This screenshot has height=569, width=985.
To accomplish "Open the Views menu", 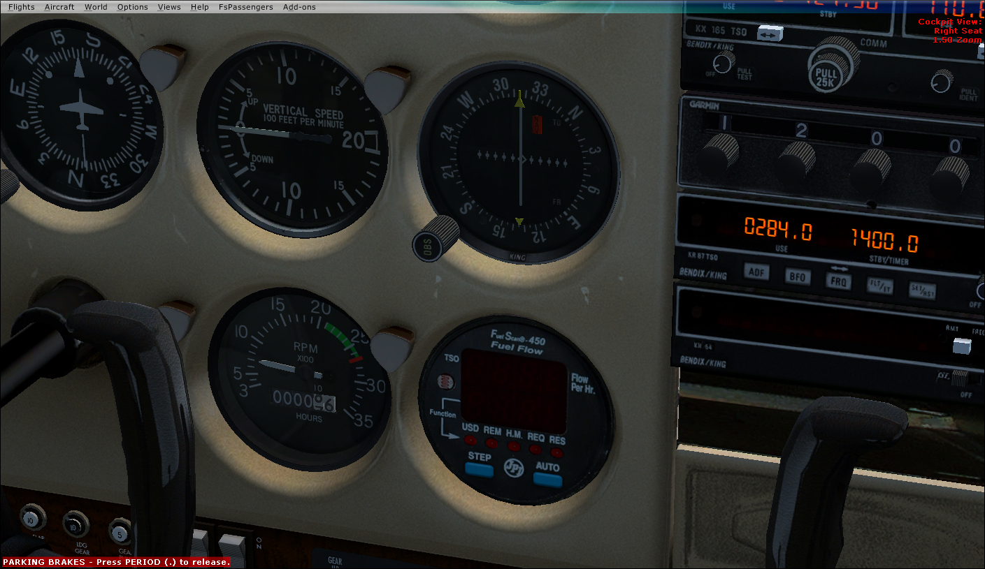I will pyautogui.click(x=169, y=7).
